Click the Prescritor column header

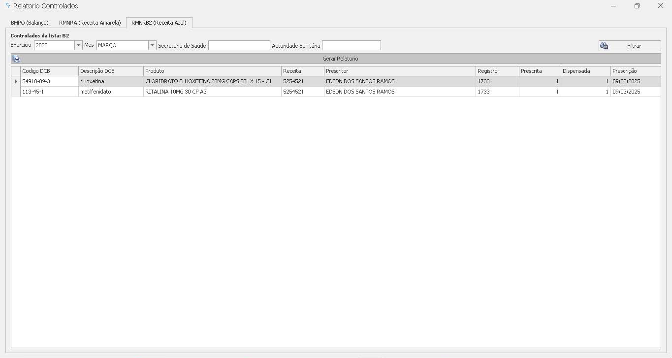pos(399,71)
